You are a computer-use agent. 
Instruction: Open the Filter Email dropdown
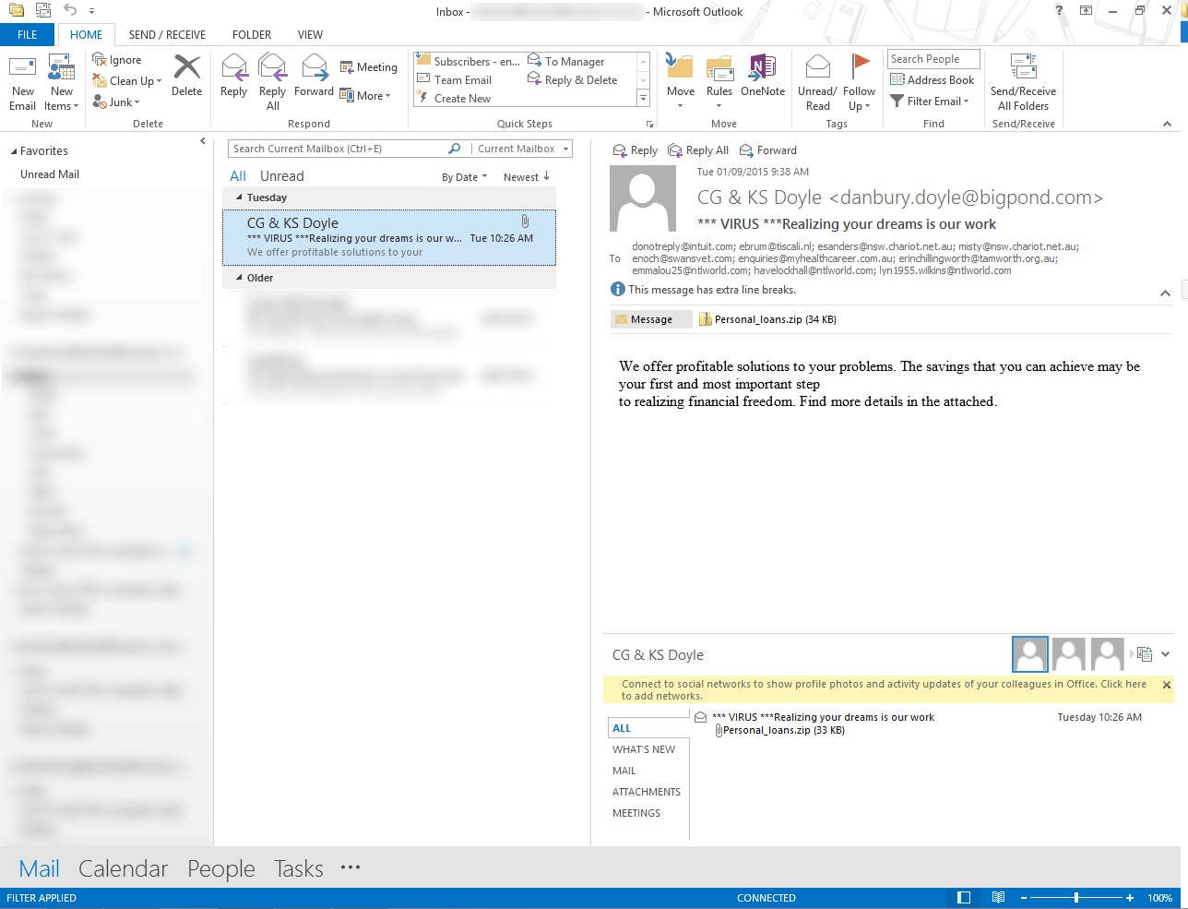932,102
